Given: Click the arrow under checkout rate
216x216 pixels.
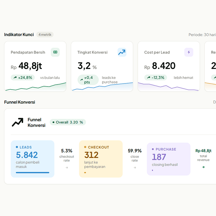Looking at the screenshot, I should coord(67,168).
